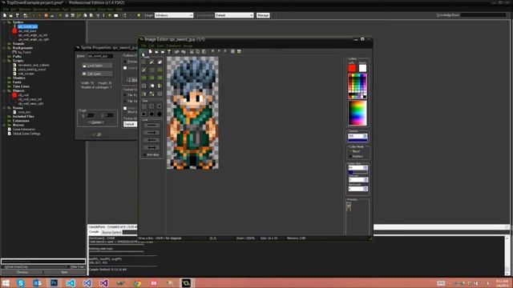Image resolution: width=513 pixels, height=288 pixels.
Task: Confirm image edits with the green checkmark icon
Action: coord(143,51)
